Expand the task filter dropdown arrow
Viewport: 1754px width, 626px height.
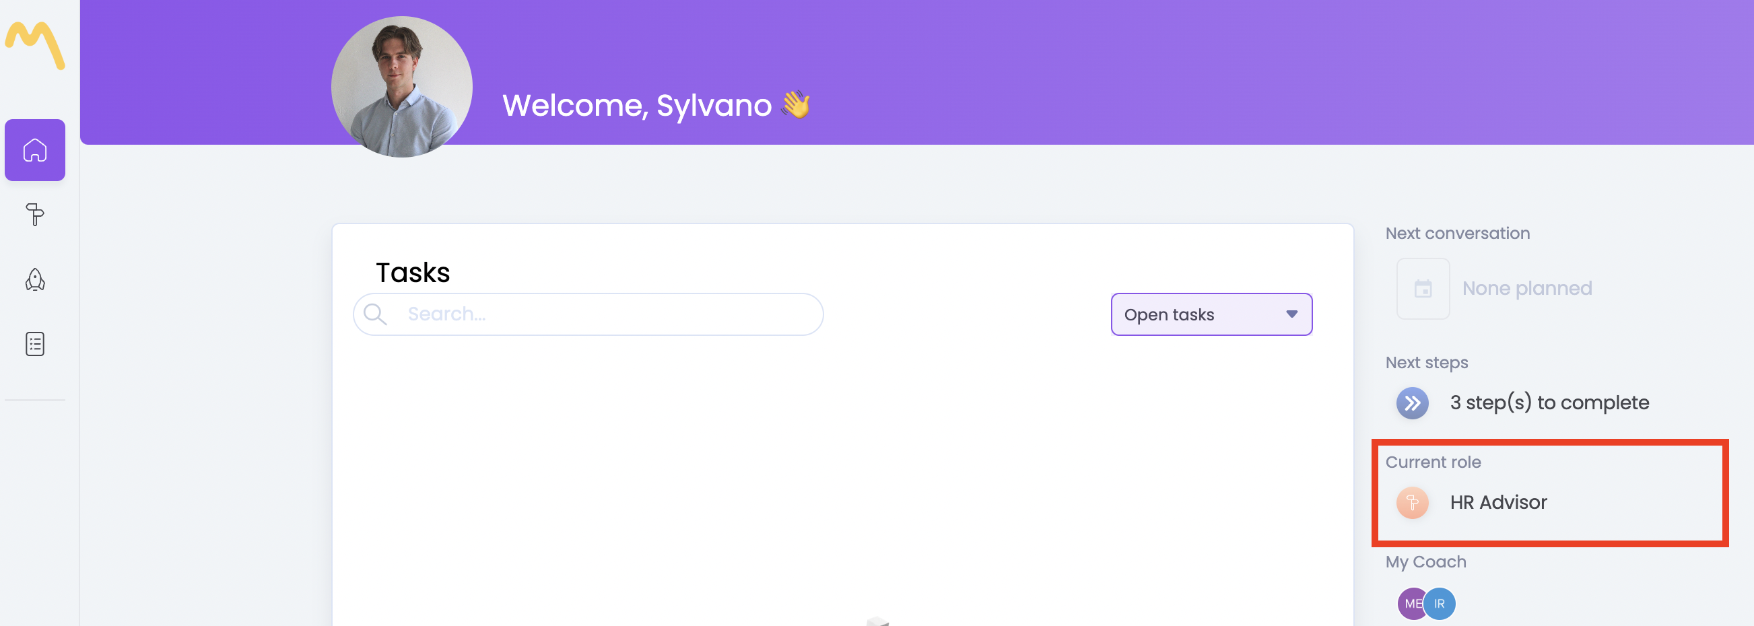pyautogui.click(x=1291, y=314)
